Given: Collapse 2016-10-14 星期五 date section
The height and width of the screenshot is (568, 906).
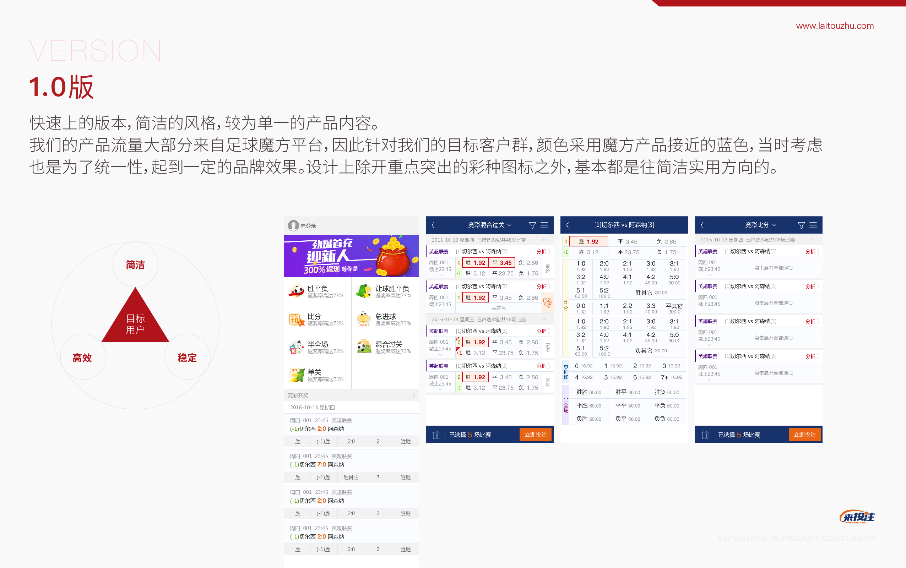Looking at the screenshot, I should (543, 319).
